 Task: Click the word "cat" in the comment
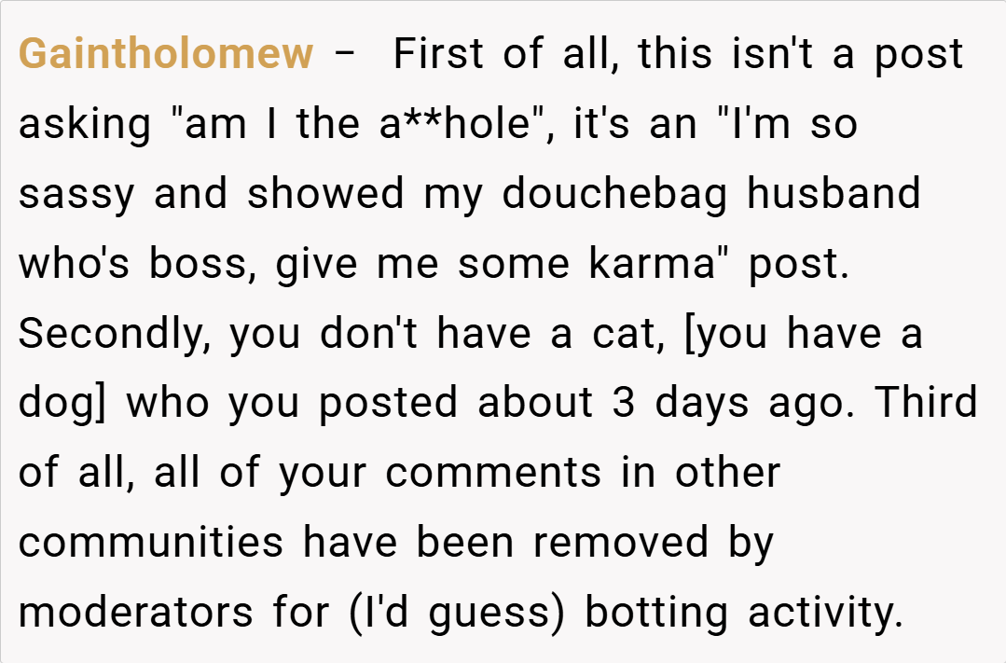click(x=628, y=333)
